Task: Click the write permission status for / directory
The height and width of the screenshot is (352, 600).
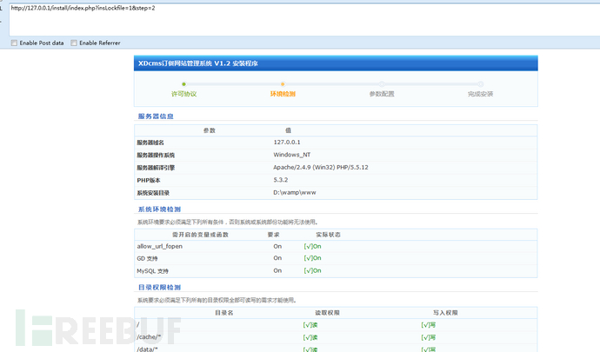Action: 429,325
